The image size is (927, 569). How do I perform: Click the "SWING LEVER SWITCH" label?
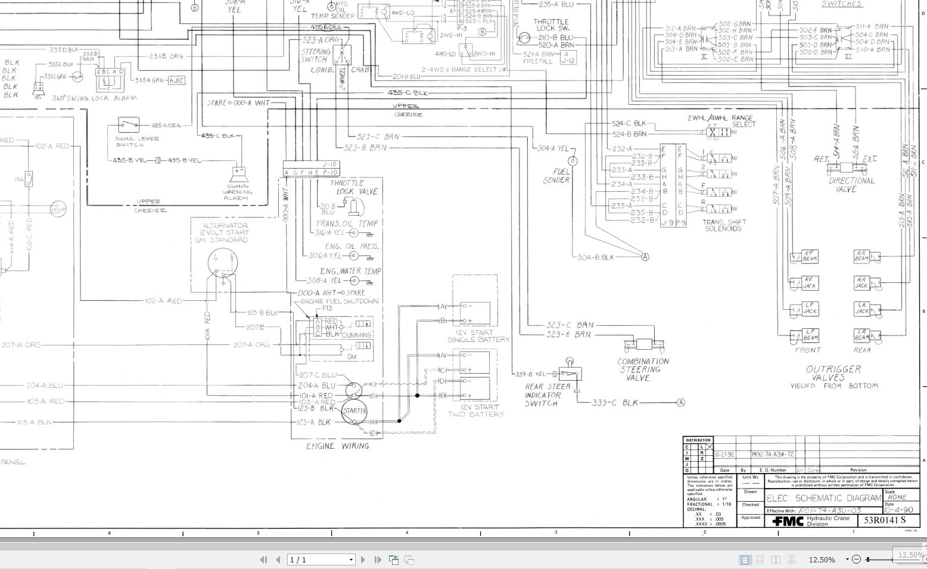click(137, 141)
